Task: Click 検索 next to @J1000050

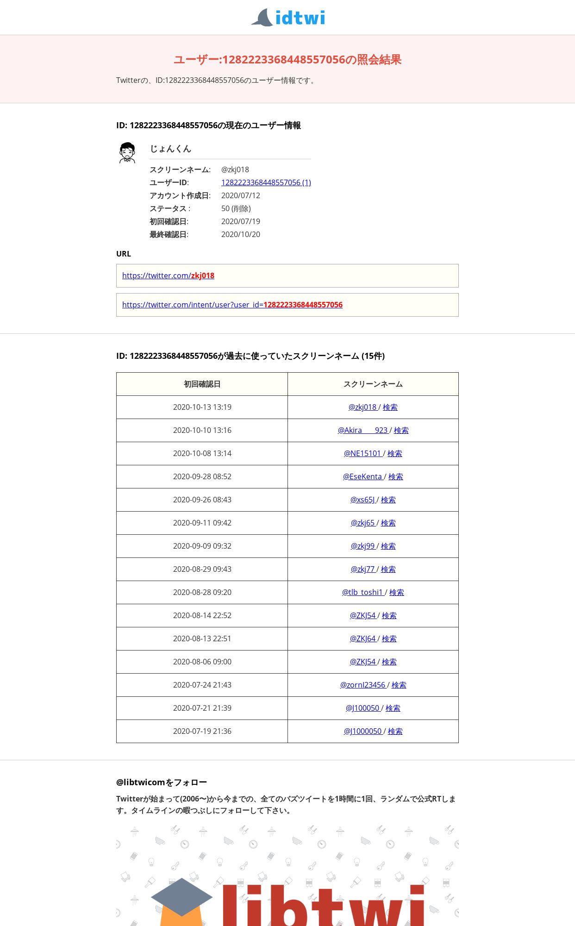Action: click(x=395, y=731)
